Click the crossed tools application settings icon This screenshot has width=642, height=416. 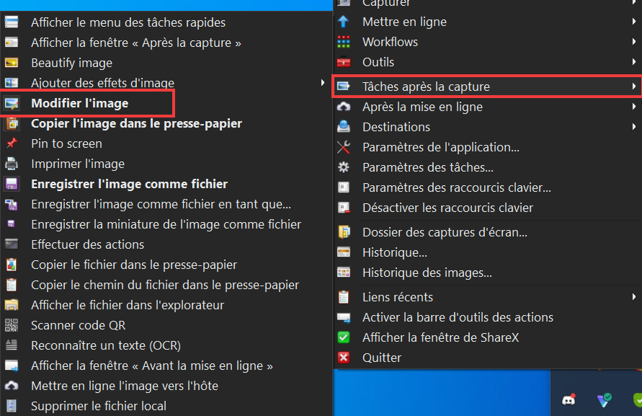(344, 147)
